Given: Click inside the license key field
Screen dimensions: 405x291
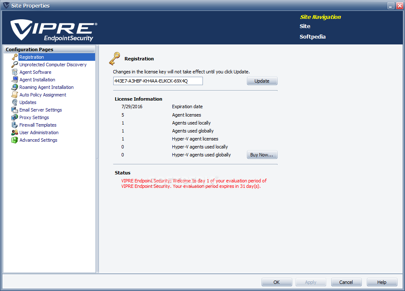Looking at the screenshot, I should coord(158,81).
